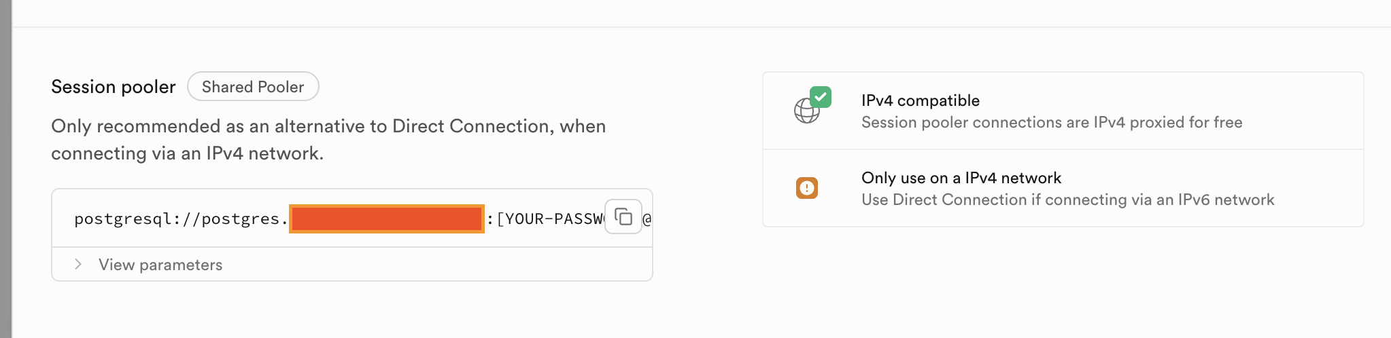Screen dimensions: 1391x338
Task: Click the connecting via an IPv4 network line
Action: 187,153
